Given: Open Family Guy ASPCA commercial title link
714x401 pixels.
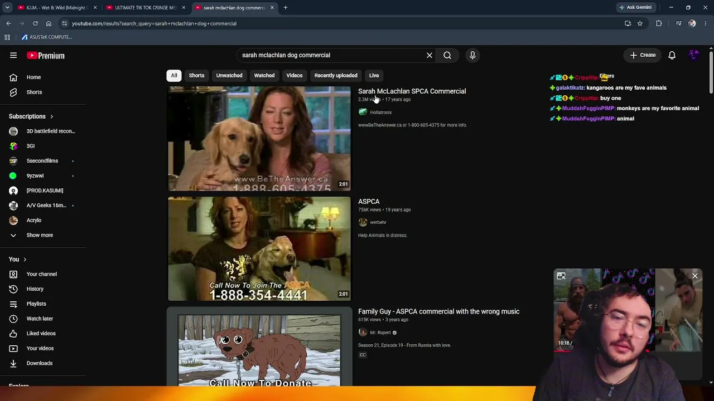Looking at the screenshot, I should coord(438,311).
